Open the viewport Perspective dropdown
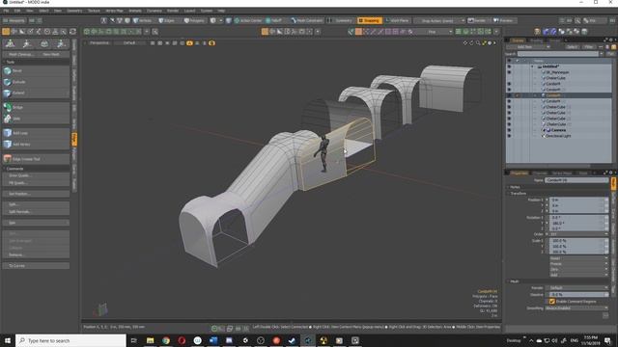This screenshot has height=347, width=618. (x=98, y=42)
